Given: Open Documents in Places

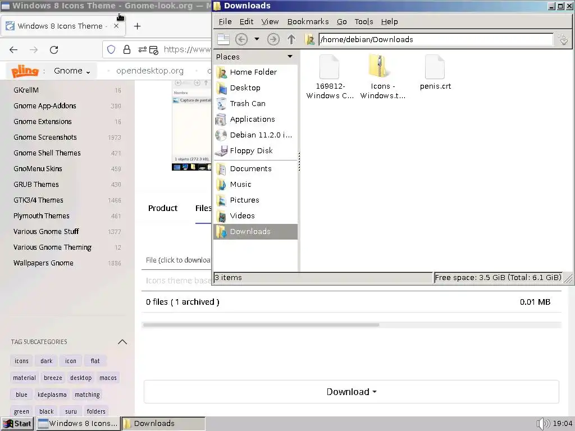Looking at the screenshot, I should [255, 169].
